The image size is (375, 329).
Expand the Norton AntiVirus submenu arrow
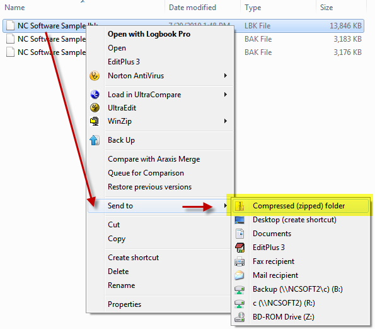tap(225, 76)
